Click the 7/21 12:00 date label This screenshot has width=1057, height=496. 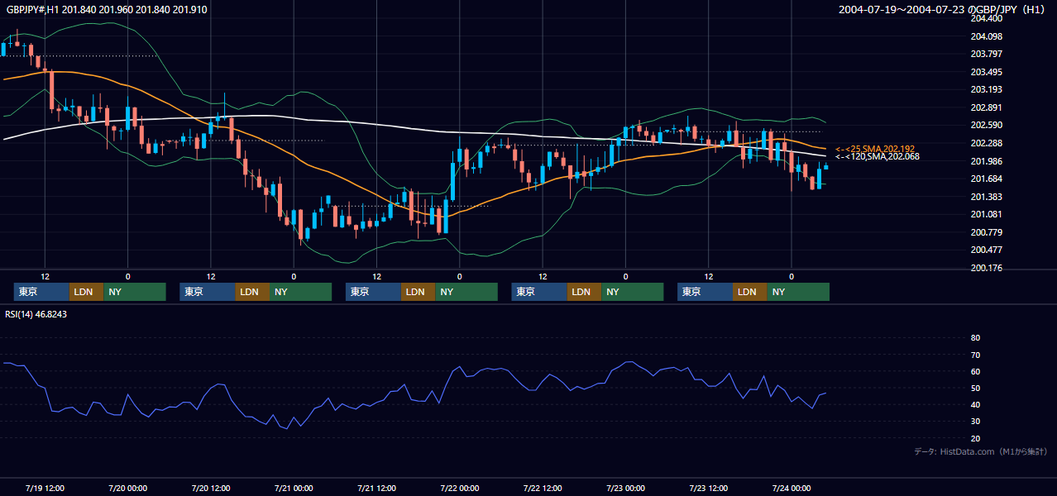tap(377, 488)
